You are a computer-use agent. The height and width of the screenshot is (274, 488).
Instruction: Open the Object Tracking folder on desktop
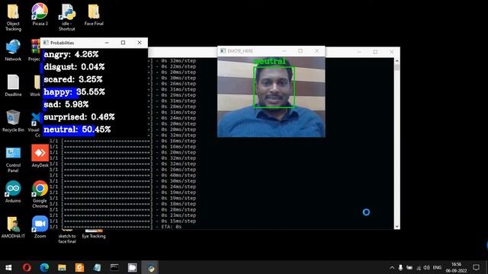(13, 17)
